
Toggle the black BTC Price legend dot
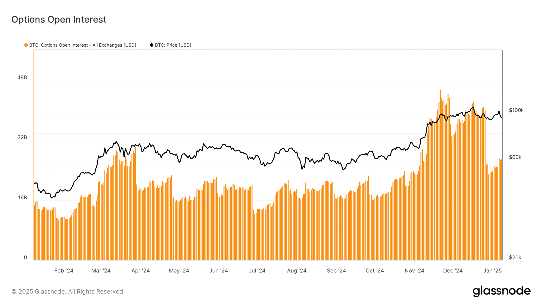click(x=151, y=45)
